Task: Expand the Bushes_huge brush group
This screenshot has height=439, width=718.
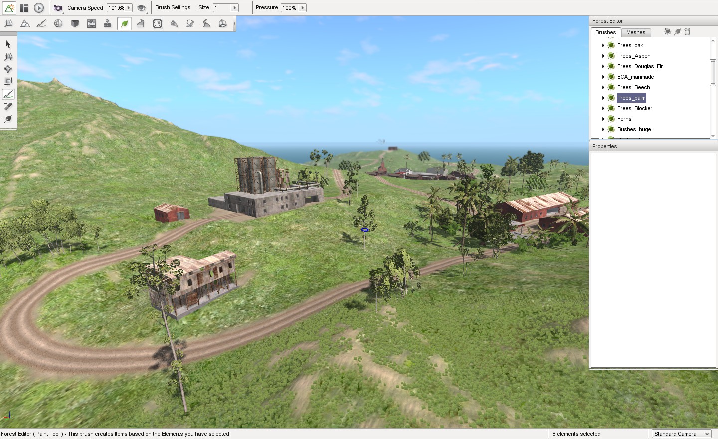Action: (603, 129)
